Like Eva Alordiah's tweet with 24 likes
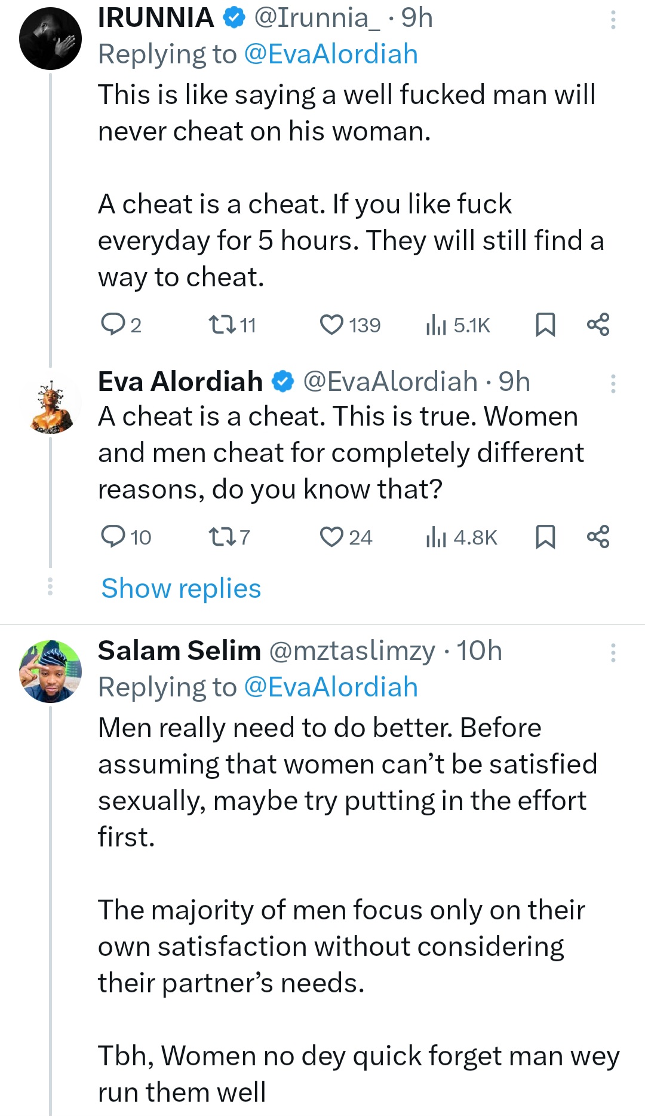This screenshot has width=645, height=1116. 331,537
